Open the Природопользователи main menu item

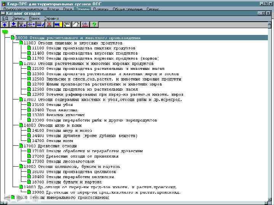click(23, 9)
